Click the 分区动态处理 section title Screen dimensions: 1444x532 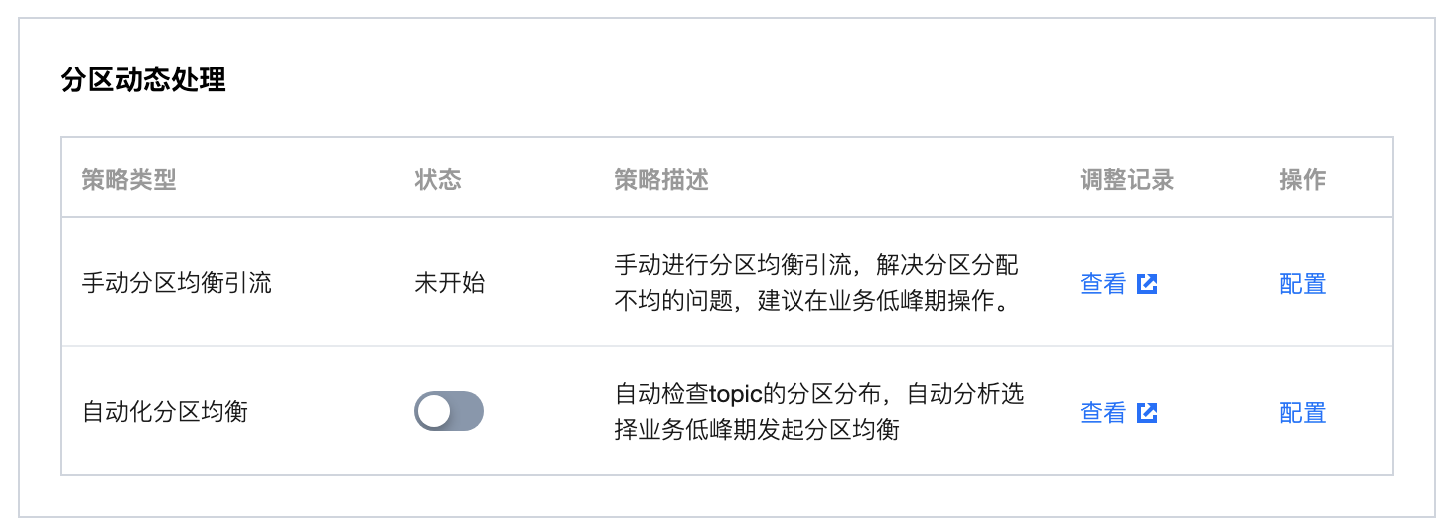point(143,80)
